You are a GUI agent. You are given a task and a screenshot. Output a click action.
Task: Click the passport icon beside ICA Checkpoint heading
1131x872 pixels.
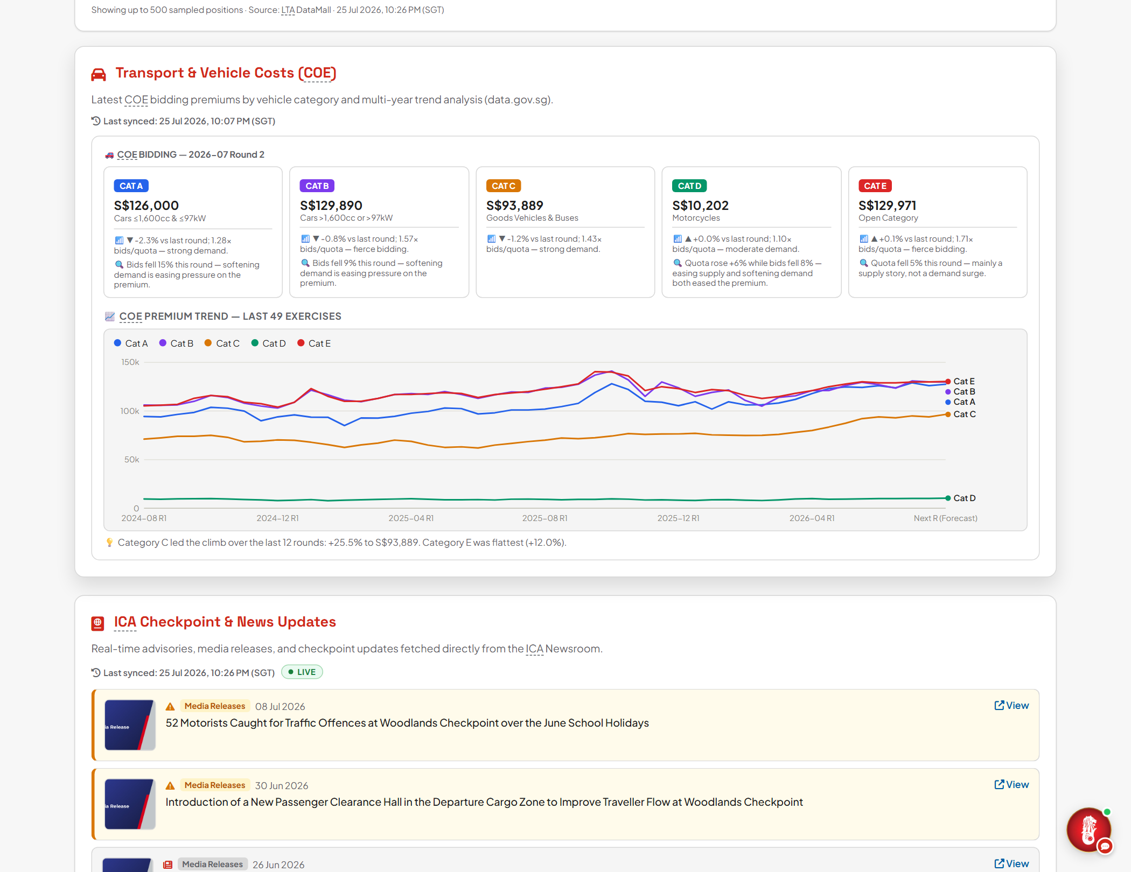97,623
